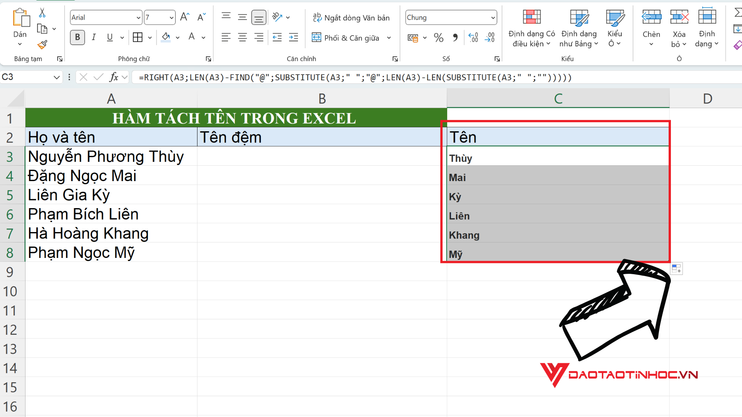Click the Percent Style icon
742x417 pixels.
coord(438,38)
